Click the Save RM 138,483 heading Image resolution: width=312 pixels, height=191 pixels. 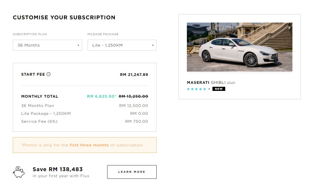[58, 169]
